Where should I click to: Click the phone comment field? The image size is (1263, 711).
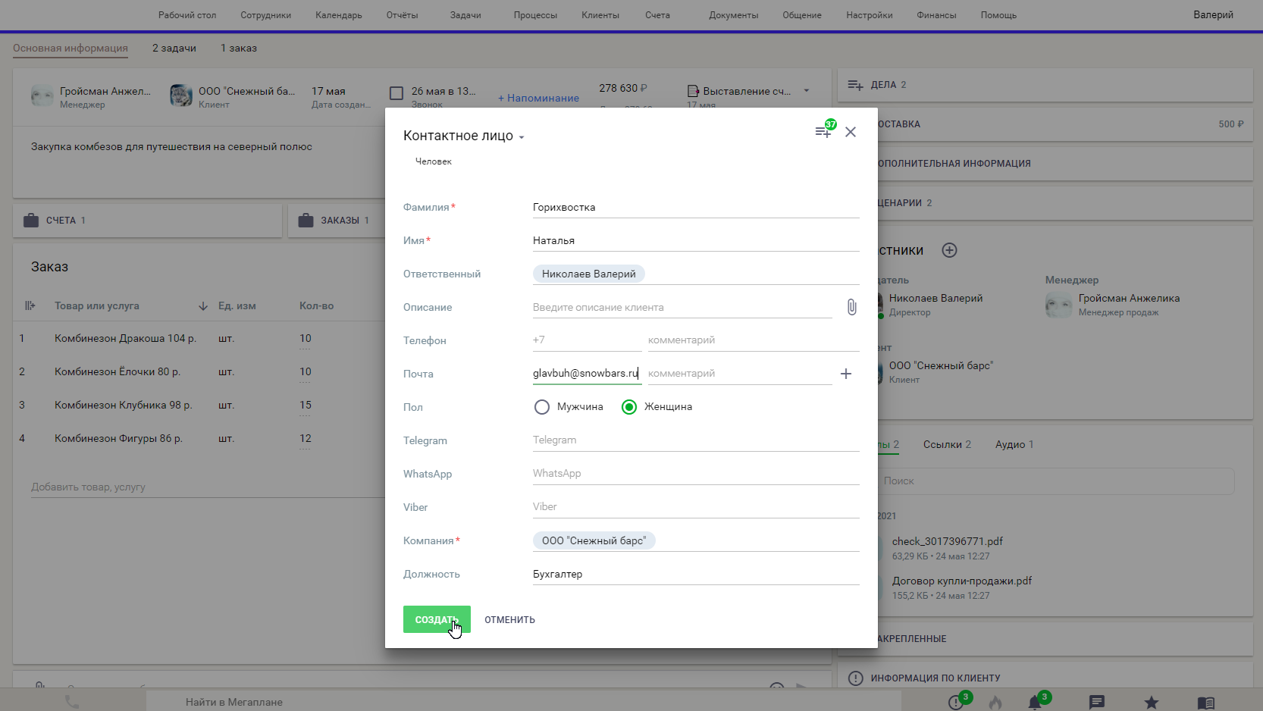click(x=754, y=340)
